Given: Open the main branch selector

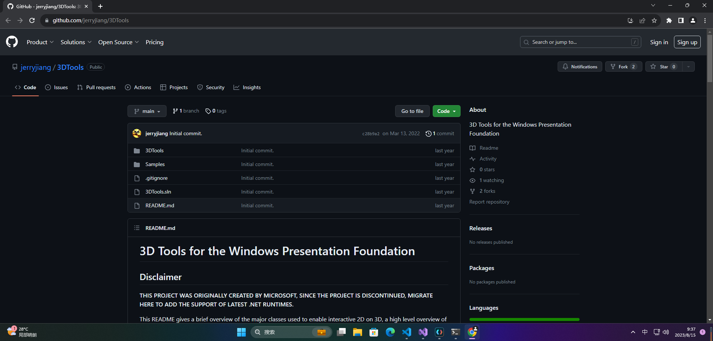Looking at the screenshot, I should [147, 111].
